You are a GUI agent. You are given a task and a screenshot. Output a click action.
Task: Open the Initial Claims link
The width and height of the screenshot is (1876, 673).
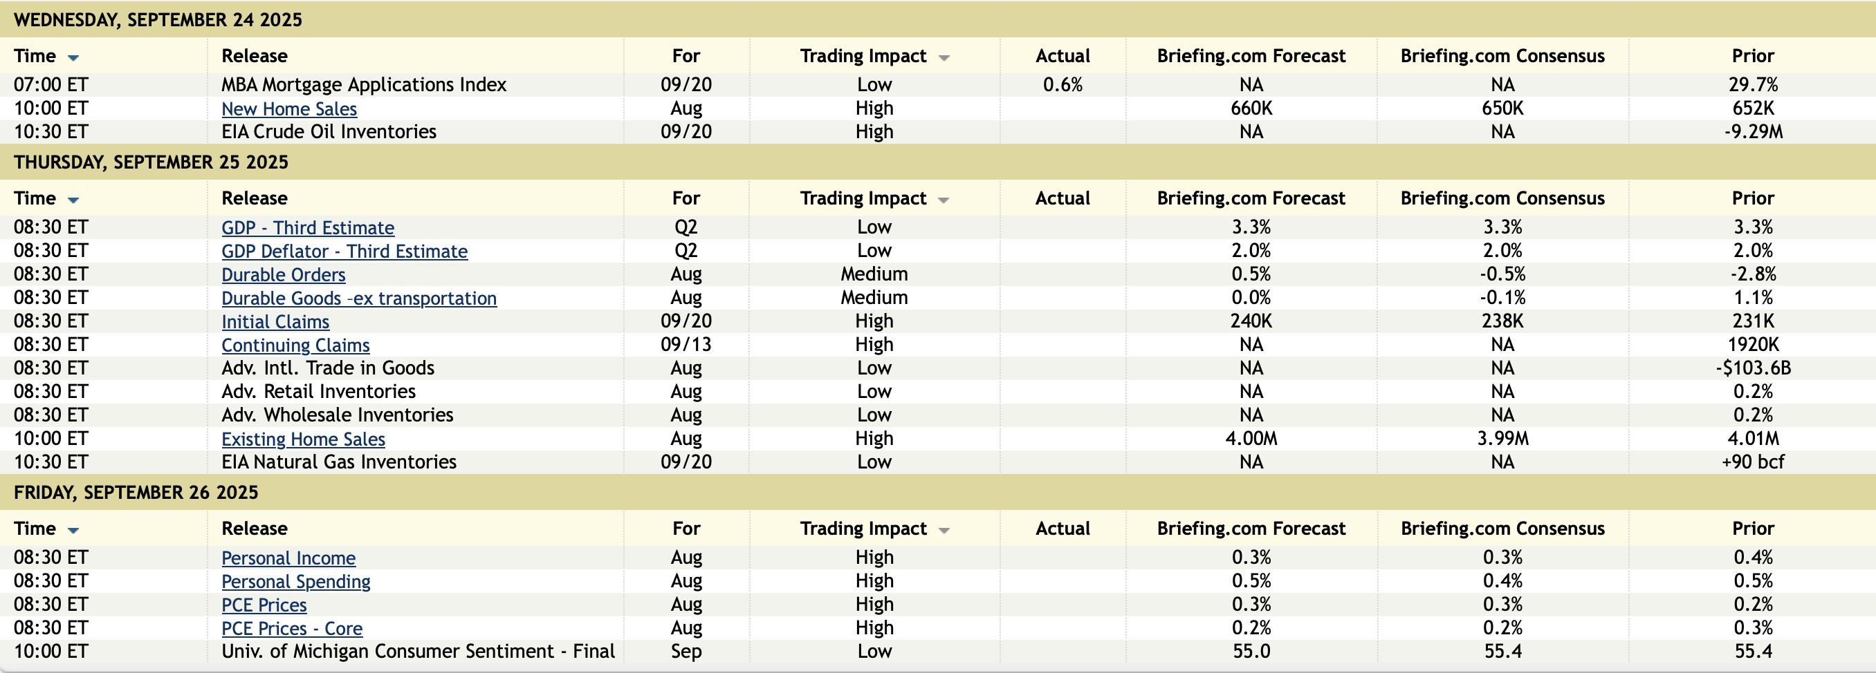(x=275, y=321)
